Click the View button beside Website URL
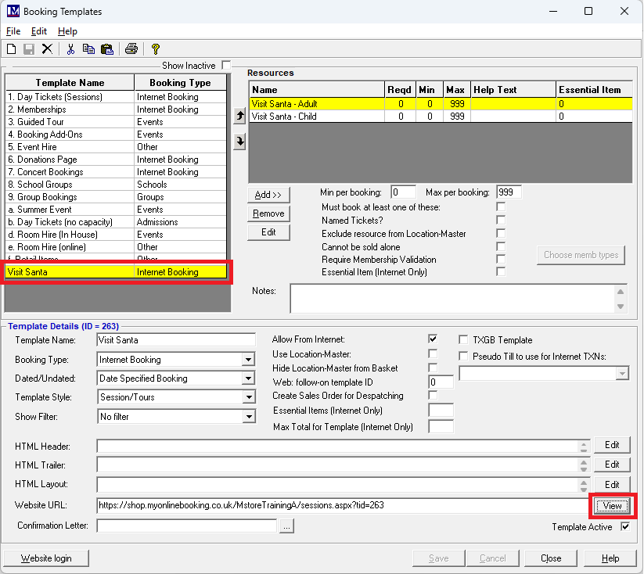 coord(612,506)
